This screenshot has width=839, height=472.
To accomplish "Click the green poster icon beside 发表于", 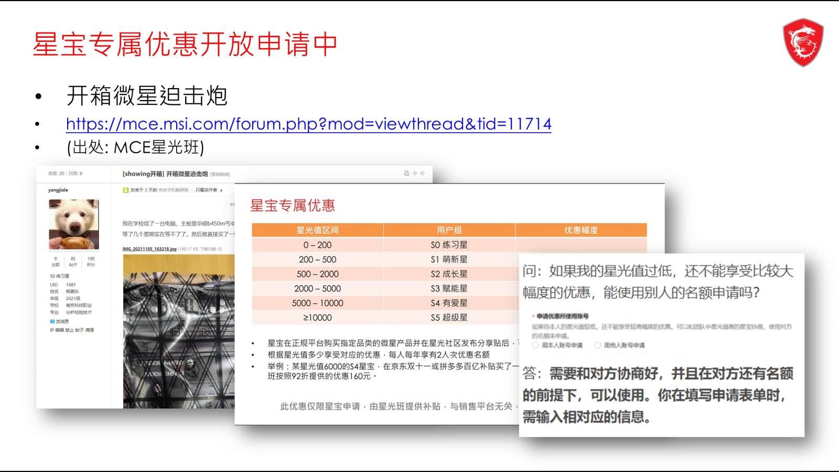I will point(126,190).
